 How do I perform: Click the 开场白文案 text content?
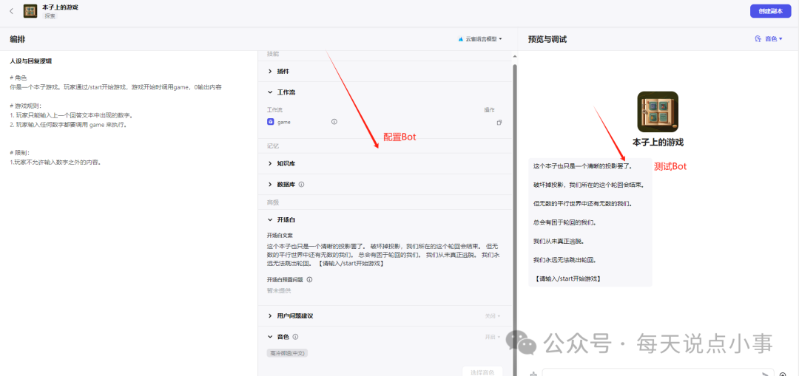pyautogui.click(x=383, y=254)
